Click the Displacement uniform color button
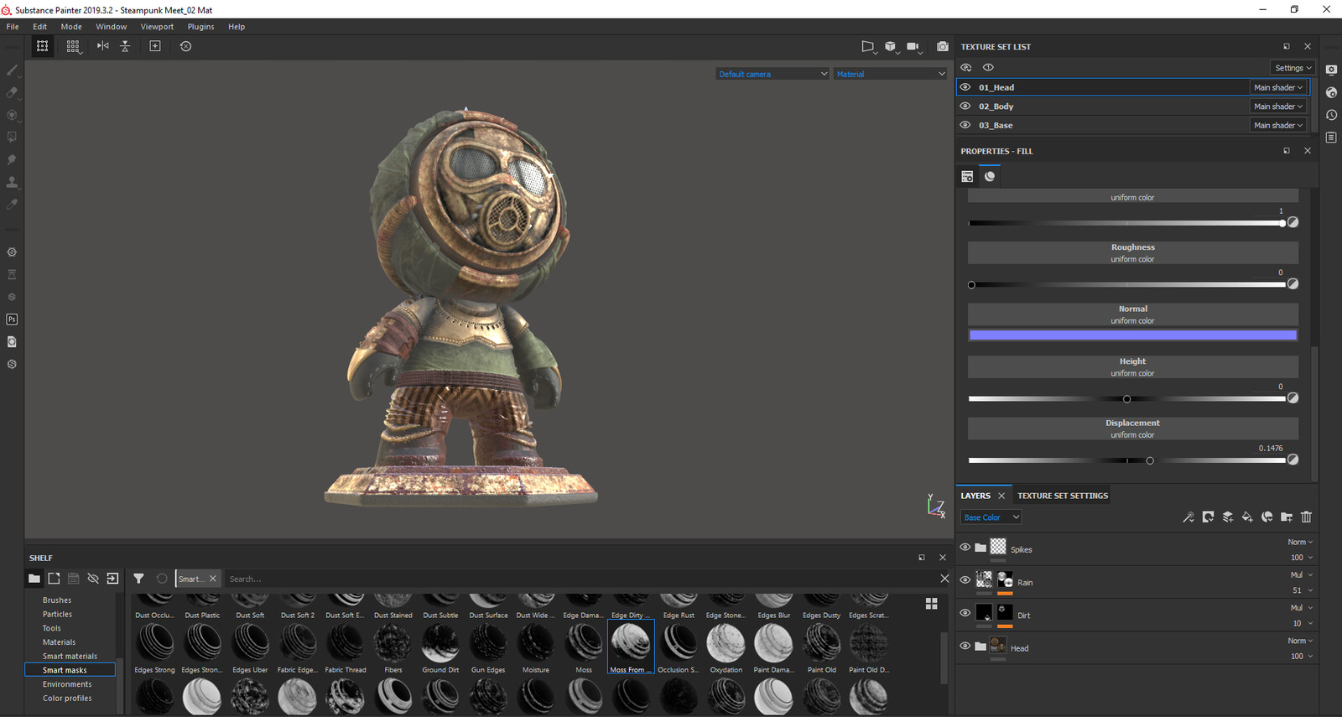Image resolution: width=1342 pixels, height=717 pixels. [1132, 429]
